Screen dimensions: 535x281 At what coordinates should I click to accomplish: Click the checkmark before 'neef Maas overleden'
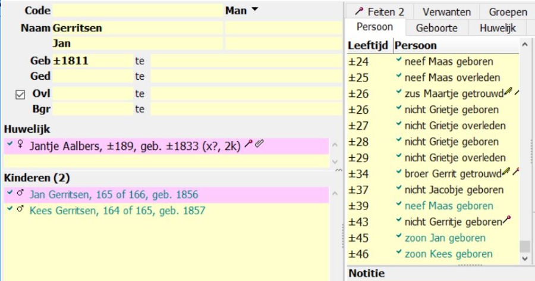[x=398, y=77]
